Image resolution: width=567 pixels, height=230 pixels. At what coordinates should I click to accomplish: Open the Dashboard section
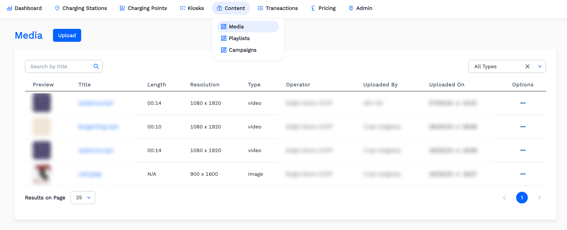(24, 8)
